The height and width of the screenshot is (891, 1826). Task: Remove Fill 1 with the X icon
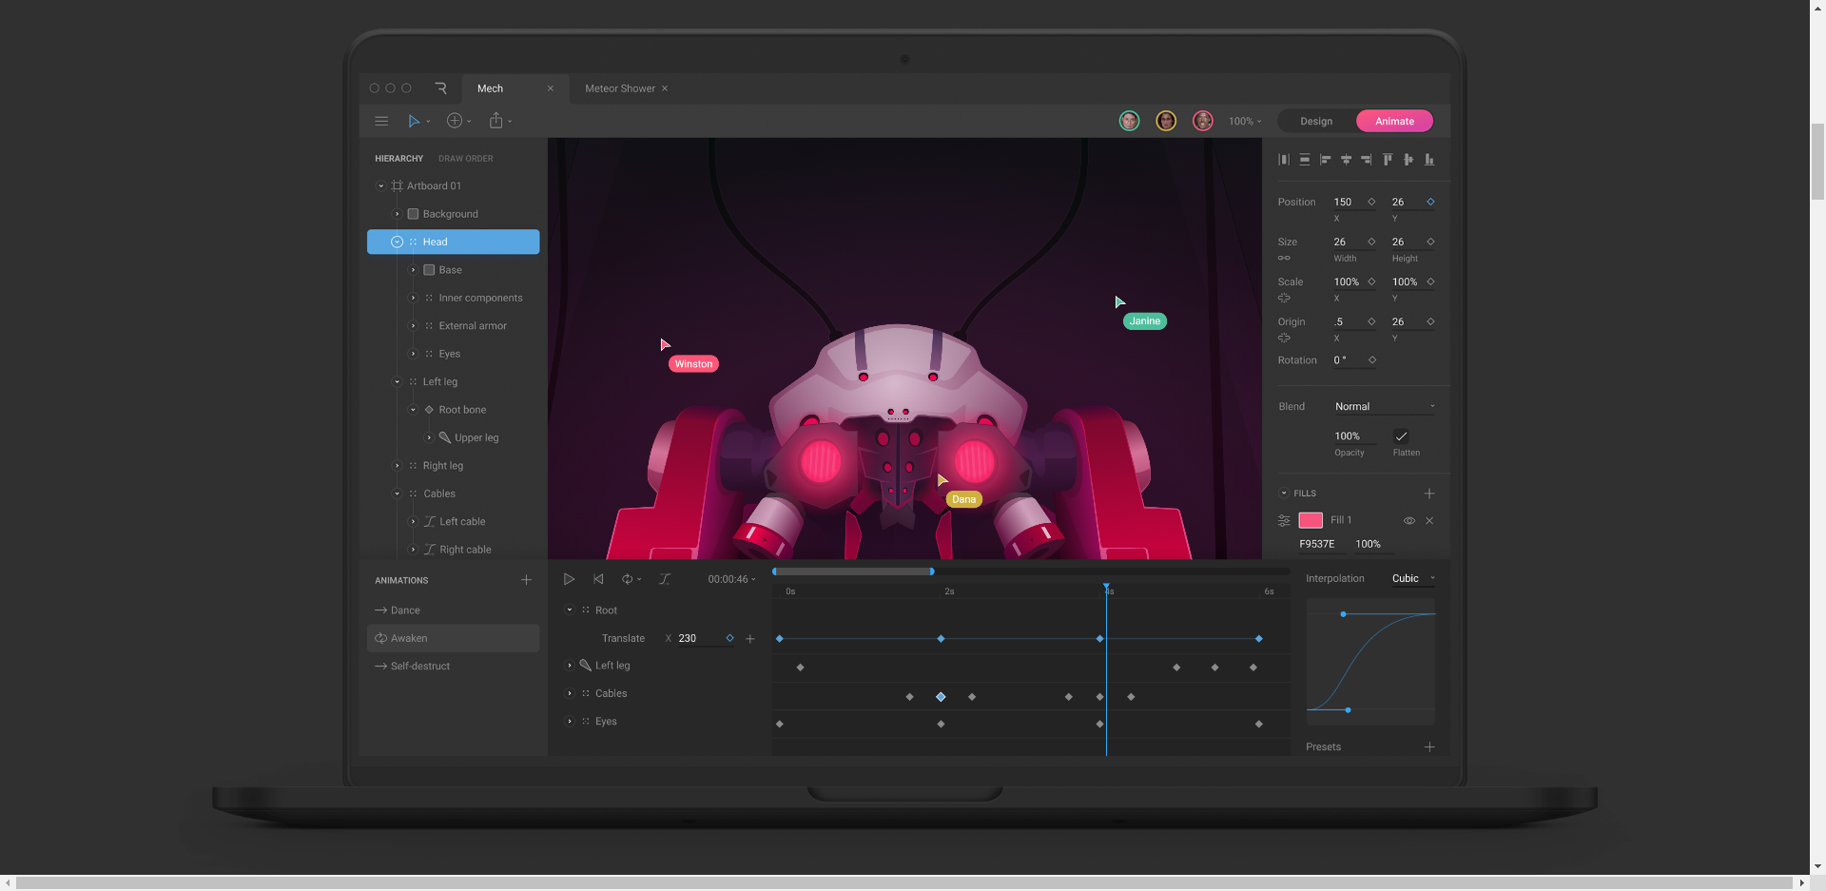[x=1429, y=521]
